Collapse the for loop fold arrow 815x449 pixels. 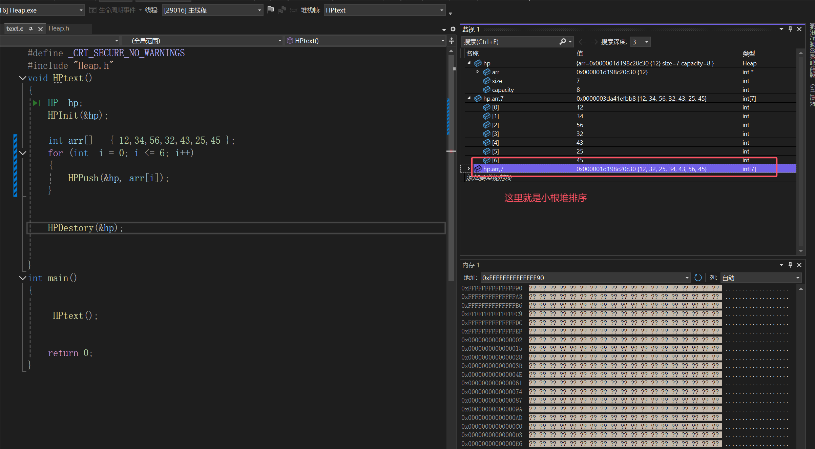click(23, 153)
